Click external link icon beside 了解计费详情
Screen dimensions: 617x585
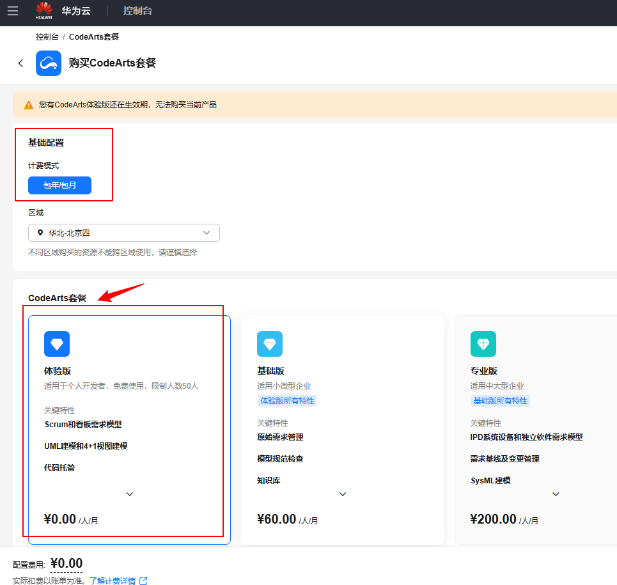144,581
